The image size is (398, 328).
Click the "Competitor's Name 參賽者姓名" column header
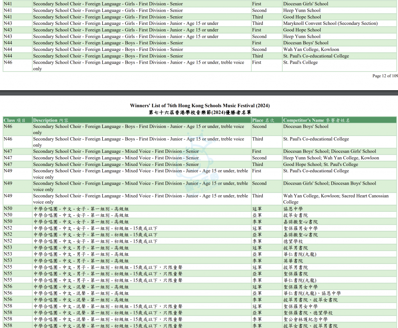[316, 120]
